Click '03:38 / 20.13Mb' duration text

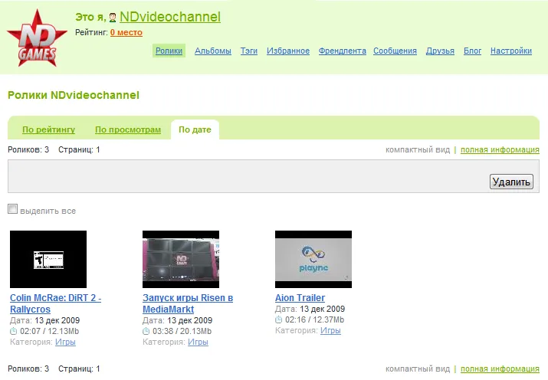(182, 331)
